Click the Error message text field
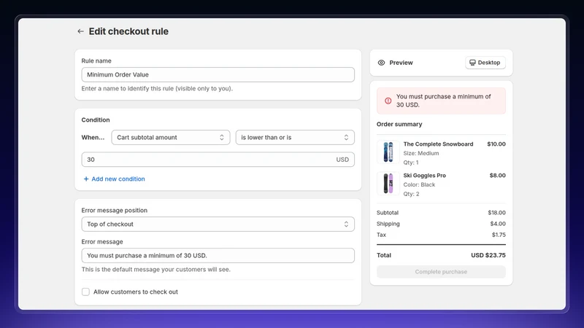584x328 pixels. click(218, 256)
